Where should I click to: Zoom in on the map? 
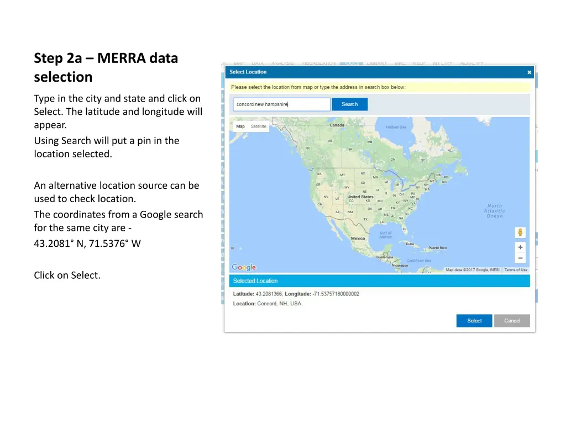(520, 247)
